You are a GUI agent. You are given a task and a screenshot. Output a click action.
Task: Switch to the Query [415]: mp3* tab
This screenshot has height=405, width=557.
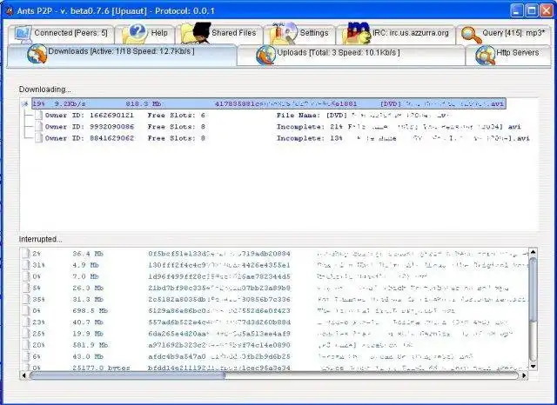[504, 35]
